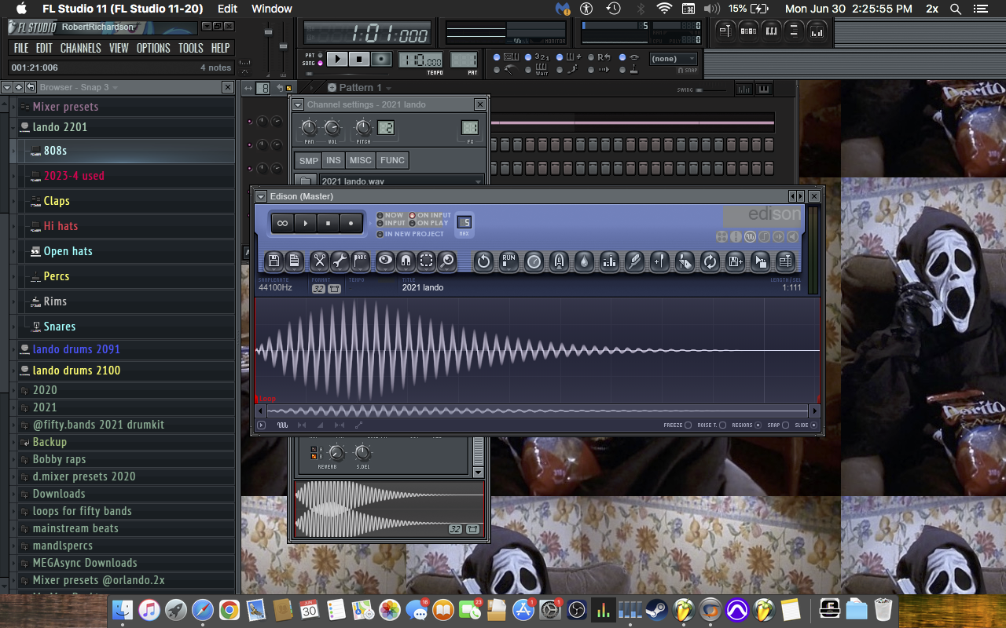Click main transport record button
The image size is (1006, 628).
tap(381, 59)
